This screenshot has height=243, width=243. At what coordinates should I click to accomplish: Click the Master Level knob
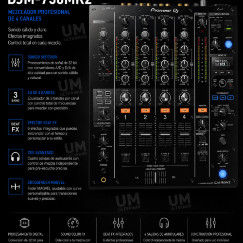point(202,22)
